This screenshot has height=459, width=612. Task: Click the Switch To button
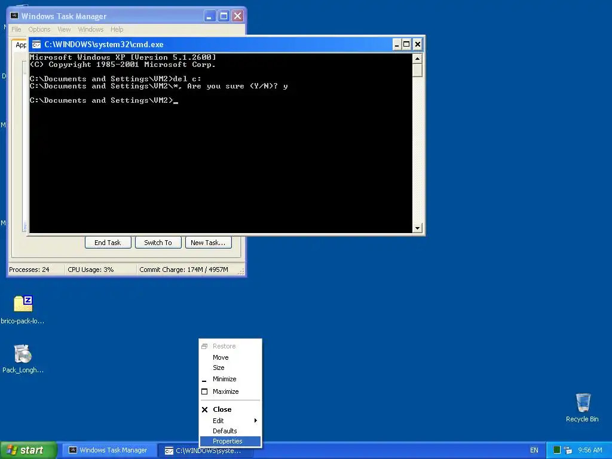[x=158, y=243]
